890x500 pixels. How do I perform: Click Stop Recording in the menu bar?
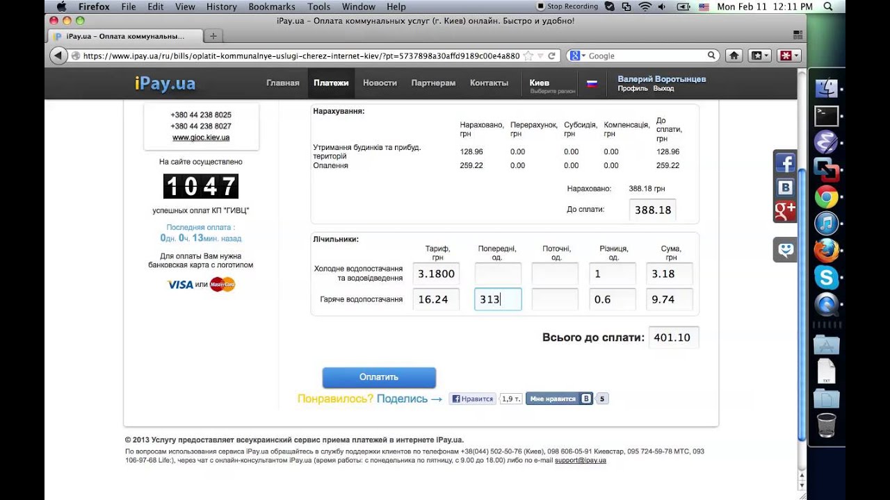pos(567,6)
